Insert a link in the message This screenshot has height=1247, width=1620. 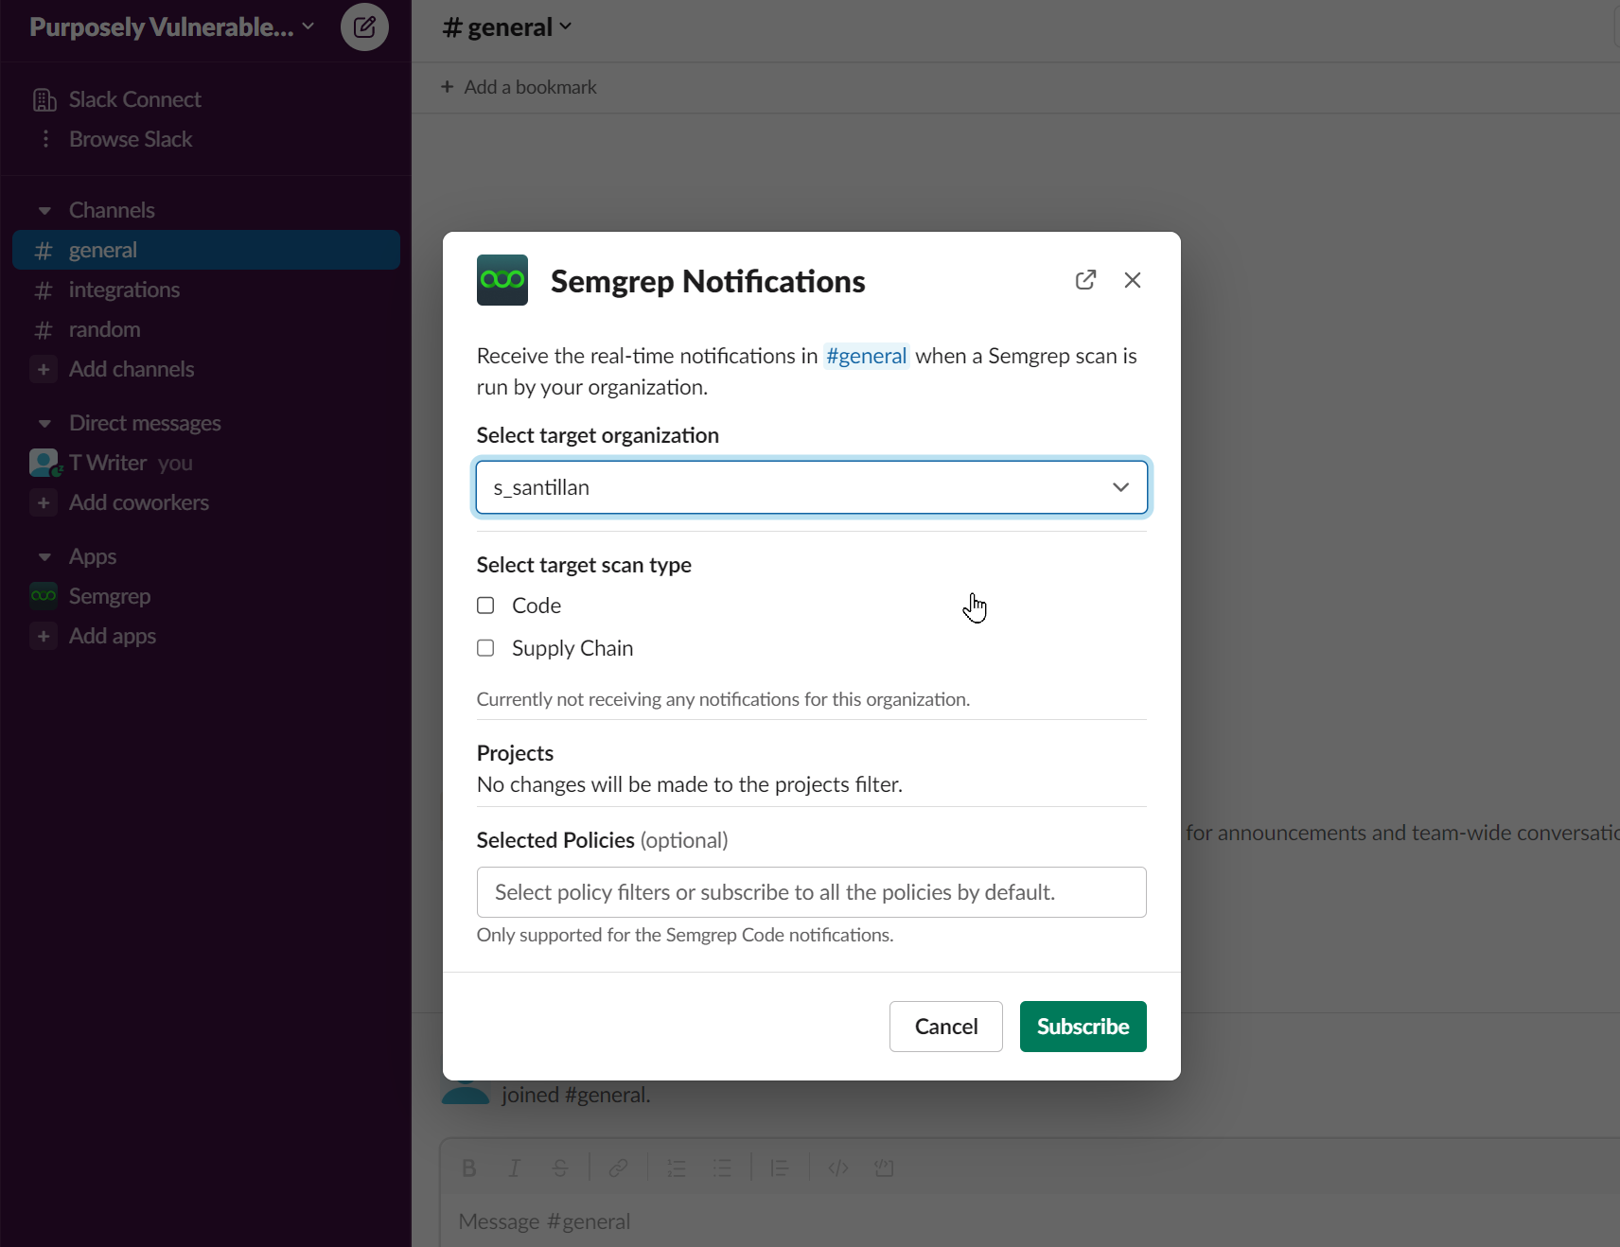(617, 1168)
